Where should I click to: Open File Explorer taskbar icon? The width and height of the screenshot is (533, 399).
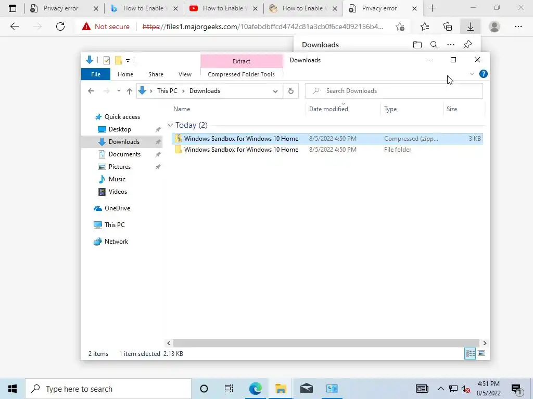(281, 389)
